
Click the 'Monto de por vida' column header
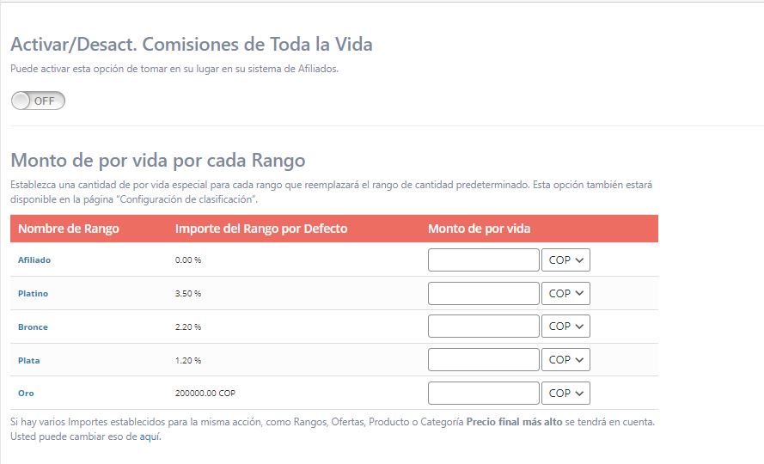479,229
